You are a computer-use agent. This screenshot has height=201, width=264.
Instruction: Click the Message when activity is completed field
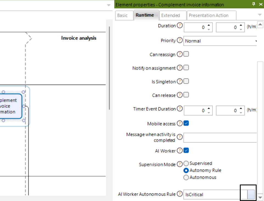220,138
